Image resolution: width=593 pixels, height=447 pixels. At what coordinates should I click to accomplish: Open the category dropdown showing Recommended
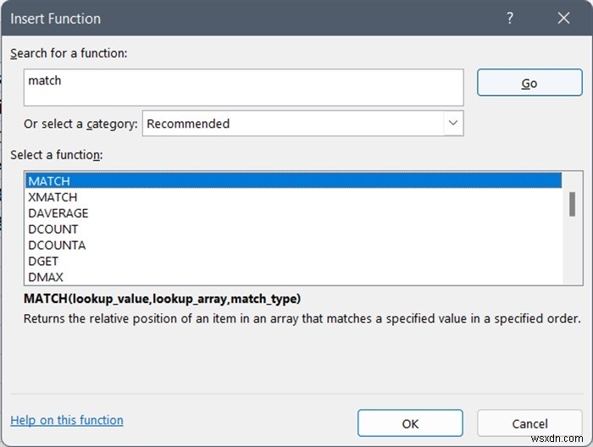[303, 124]
